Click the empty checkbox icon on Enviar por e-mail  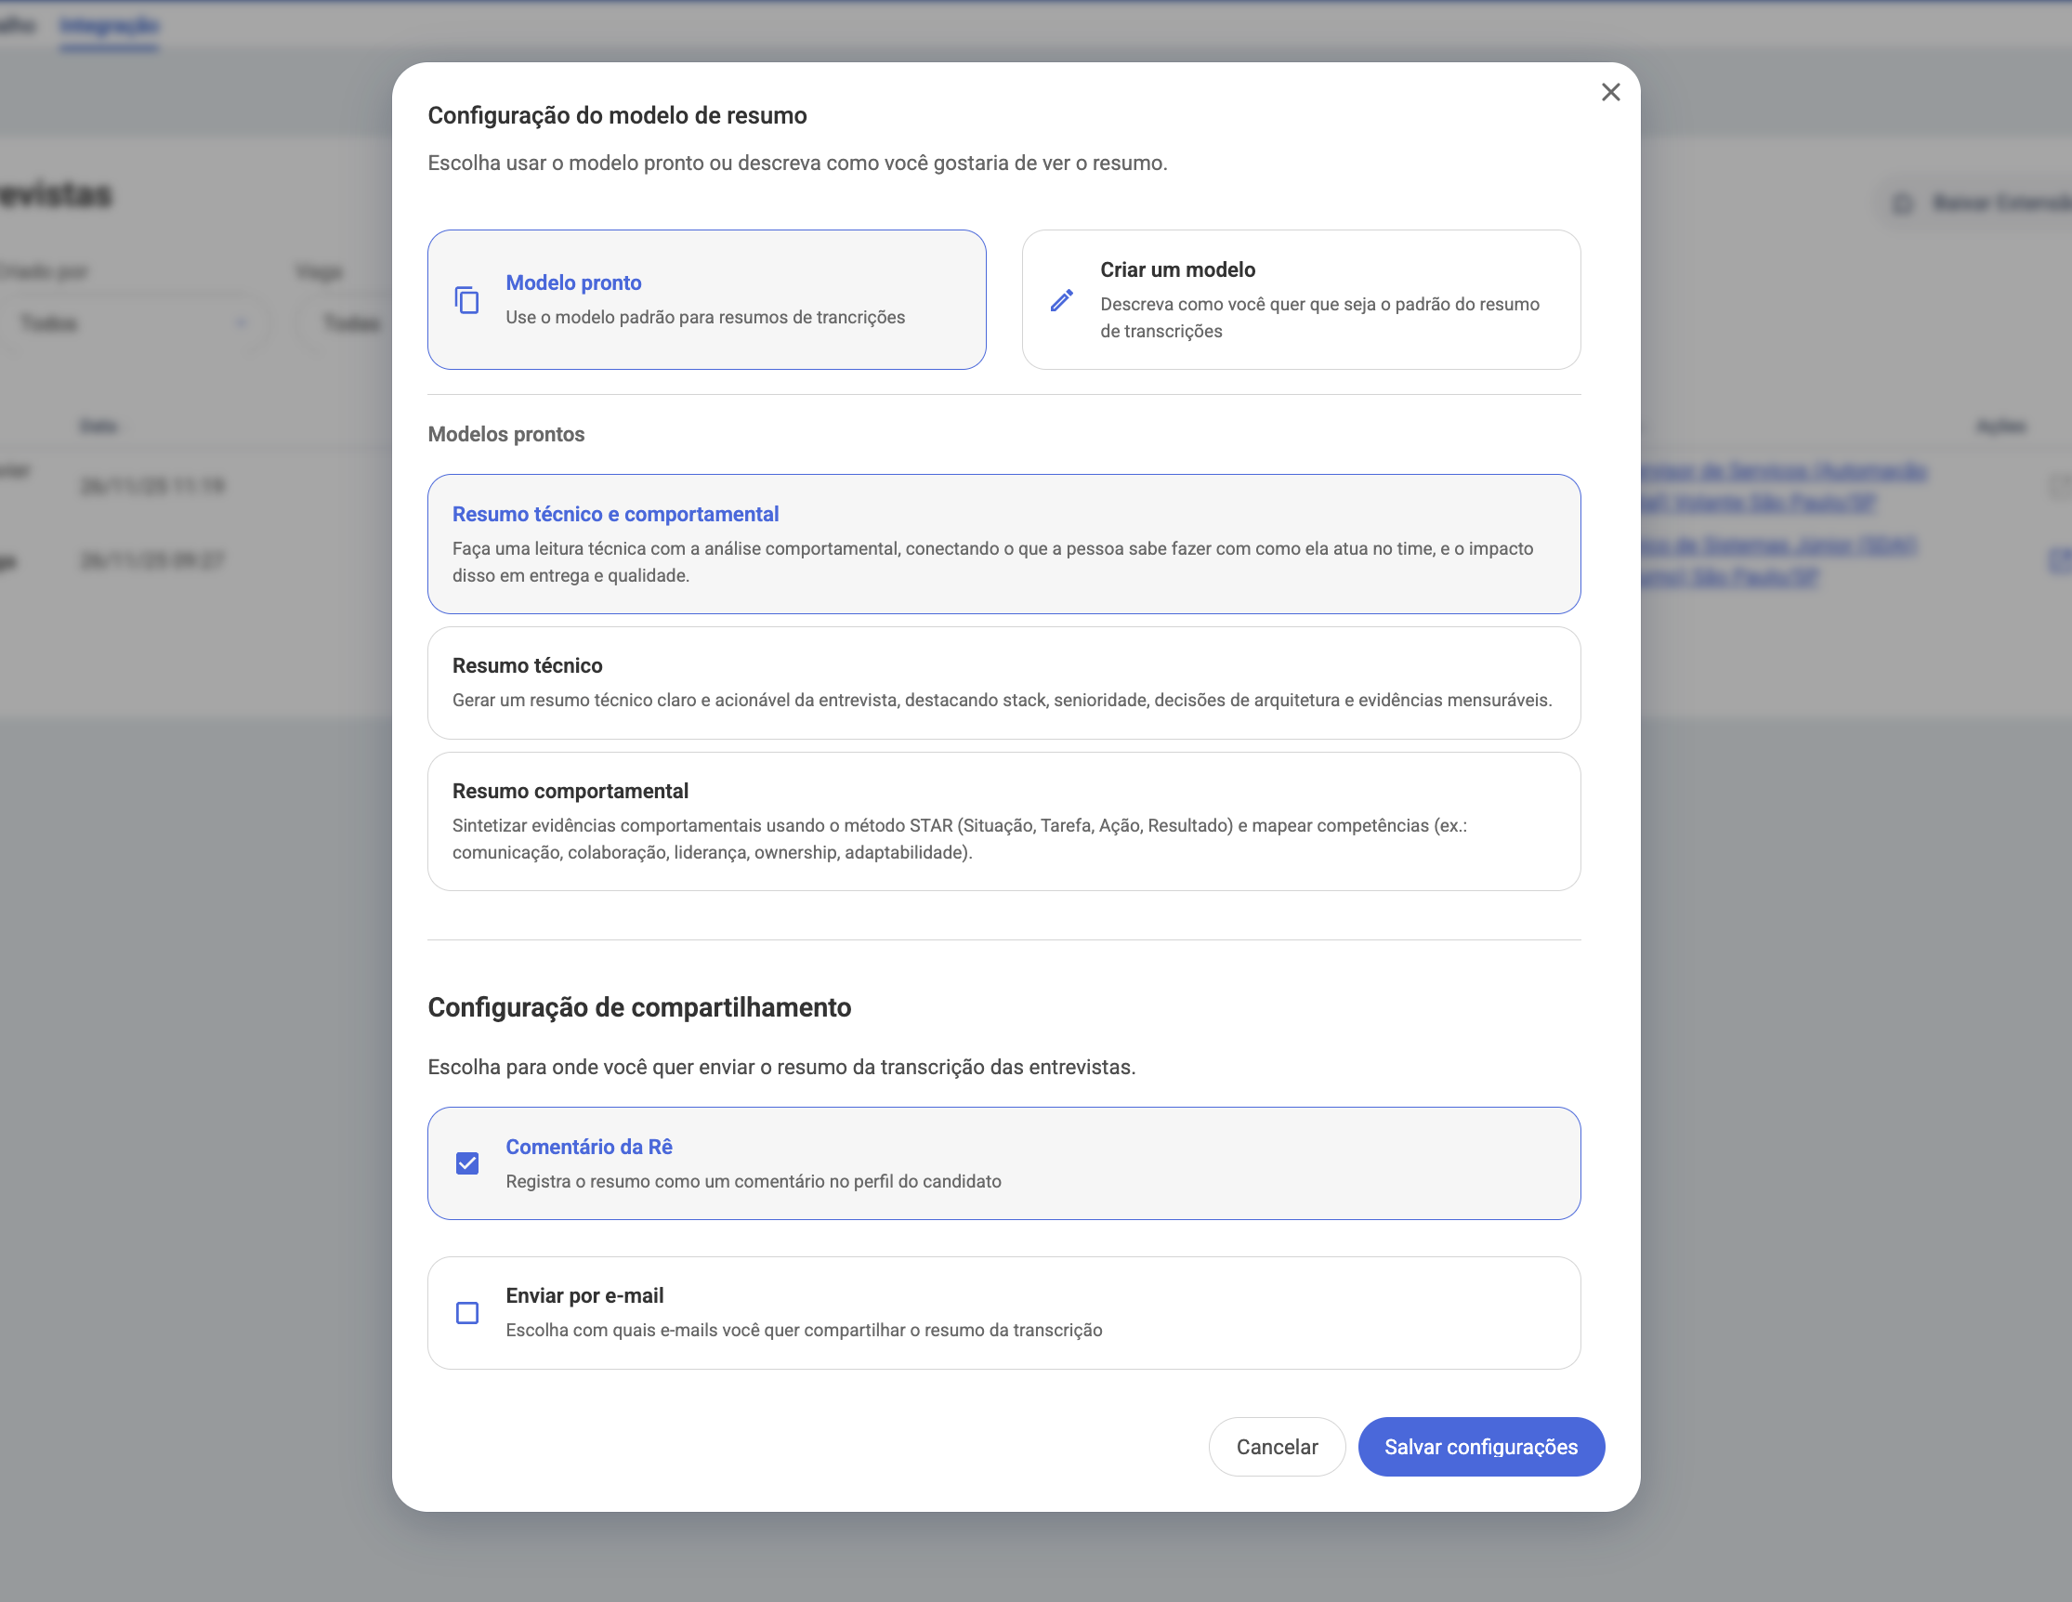pos(466,1311)
